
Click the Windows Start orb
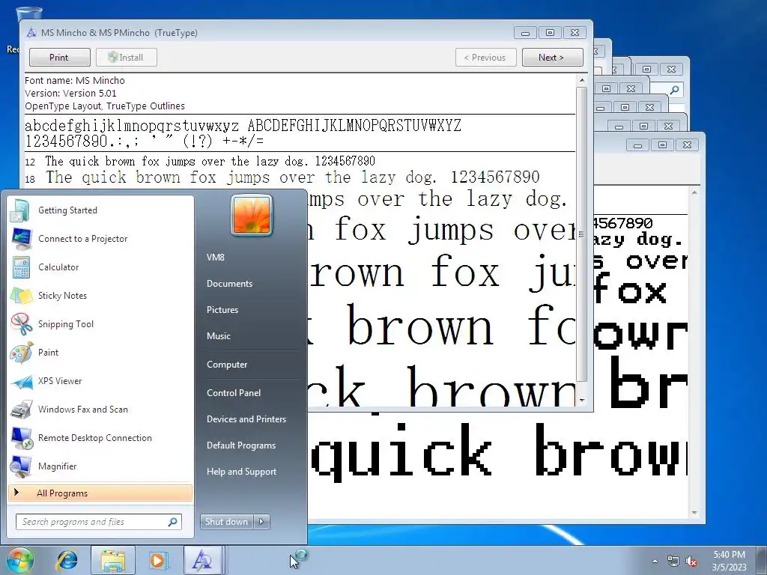[x=20, y=560]
